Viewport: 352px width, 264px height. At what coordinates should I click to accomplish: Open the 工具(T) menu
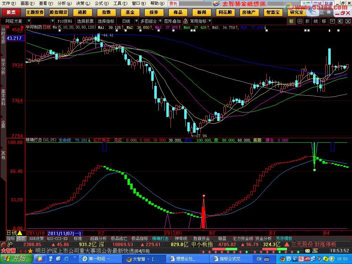pos(120,3)
